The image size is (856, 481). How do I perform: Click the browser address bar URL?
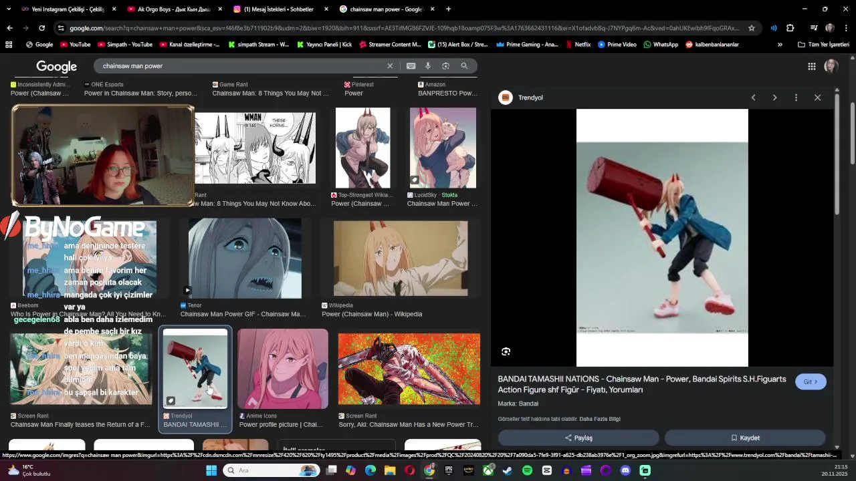click(x=404, y=28)
